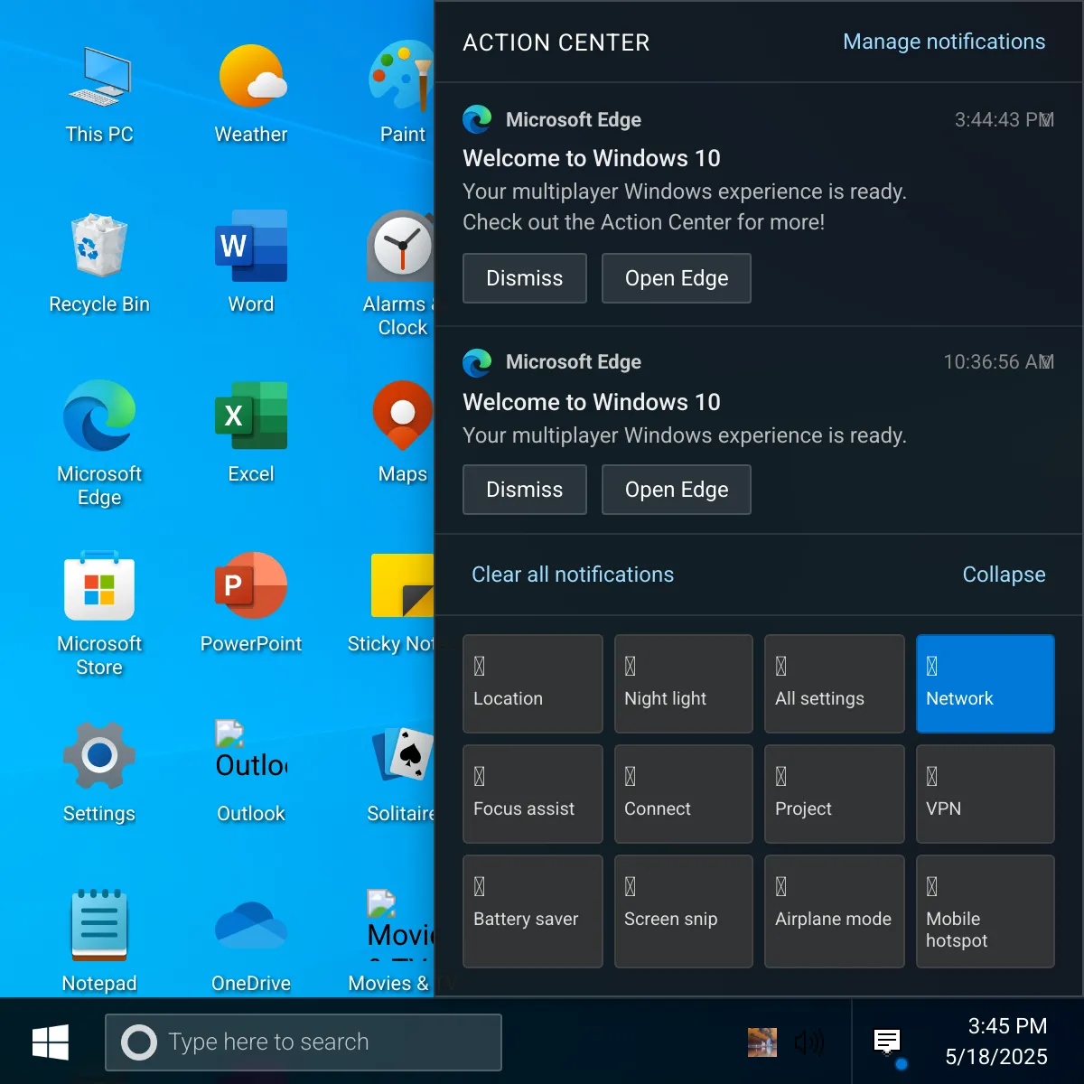Toggle the Focus assist quick action

click(533, 794)
